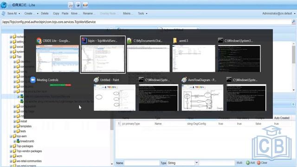
Task: Click the property Name input field
Action: tap(142, 163)
